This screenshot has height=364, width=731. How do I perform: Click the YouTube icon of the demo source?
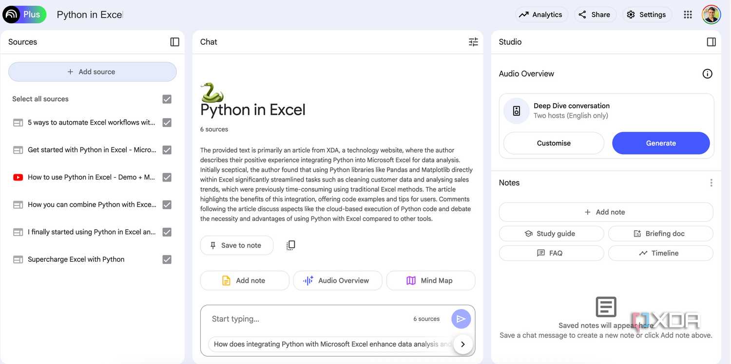pos(18,178)
